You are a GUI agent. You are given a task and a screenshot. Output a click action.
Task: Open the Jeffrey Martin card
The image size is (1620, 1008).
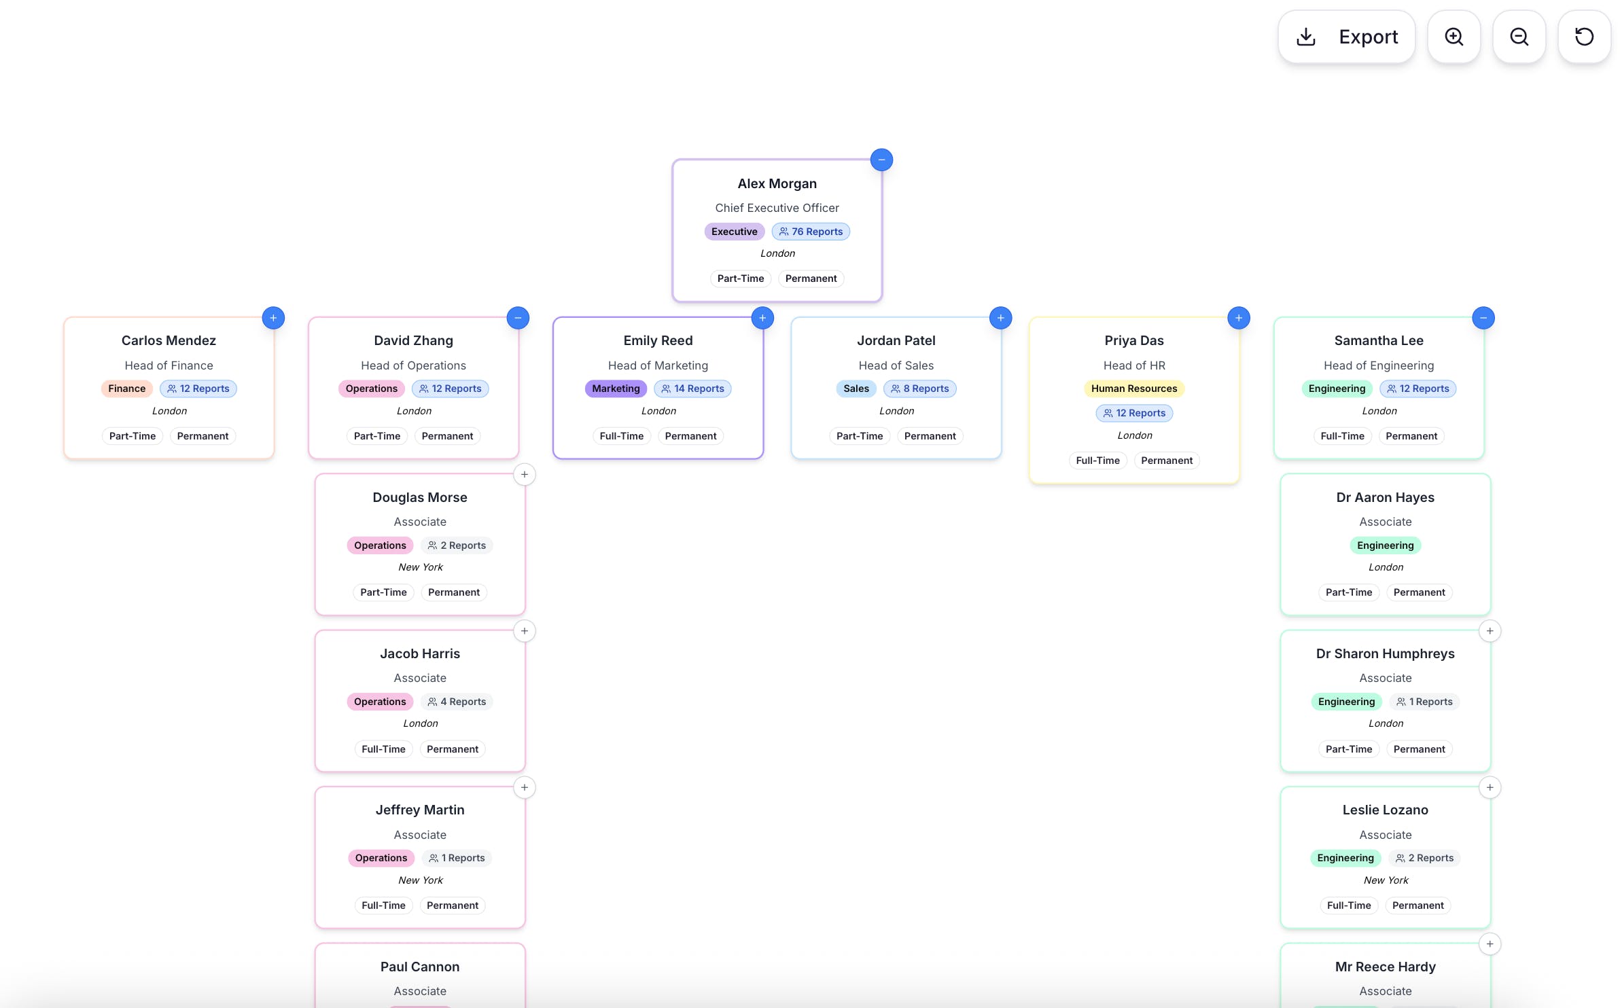tap(420, 857)
